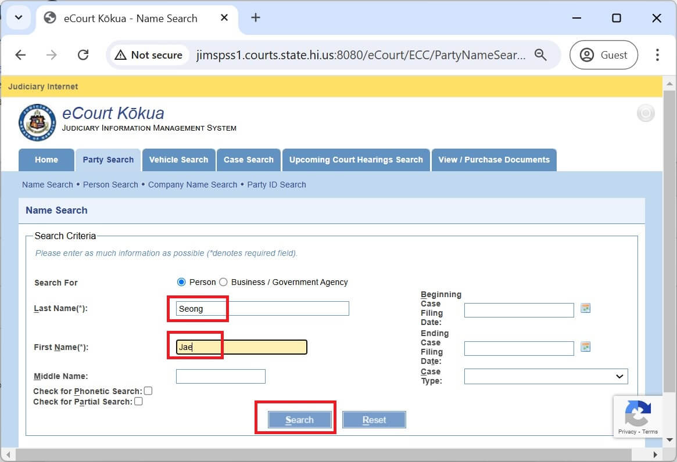The width and height of the screenshot is (677, 462).
Task: Click the eCourt Kōkua site title
Action: click(x=113, y=113)
